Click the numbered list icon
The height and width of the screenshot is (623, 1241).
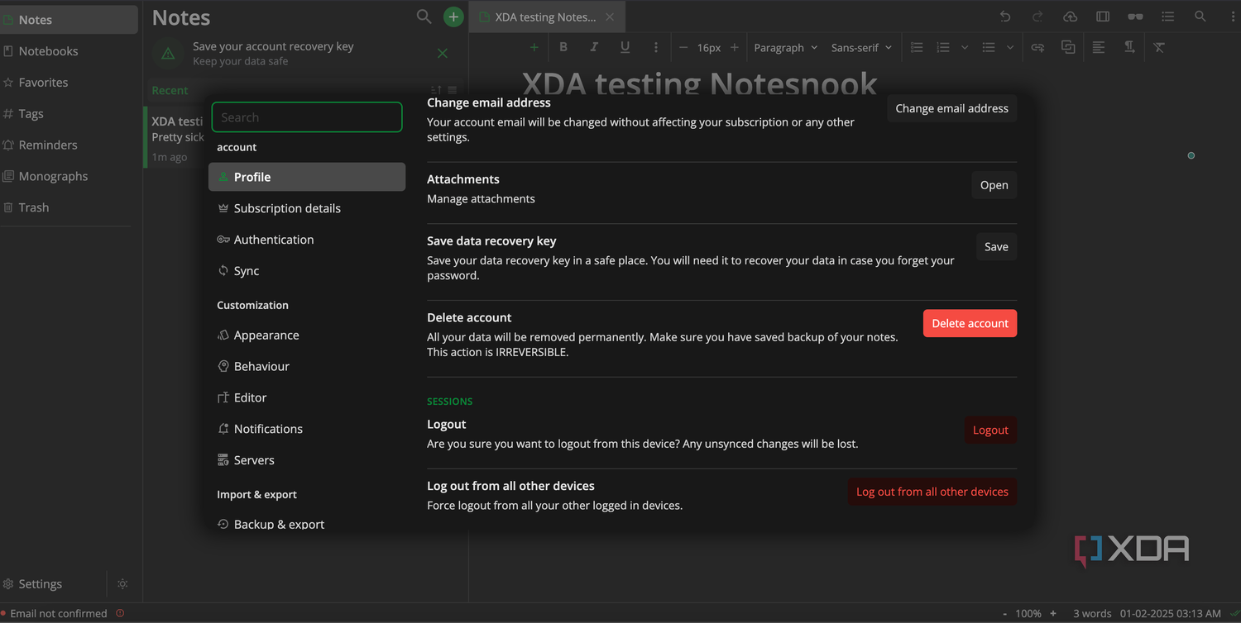(x=943, y=47)
